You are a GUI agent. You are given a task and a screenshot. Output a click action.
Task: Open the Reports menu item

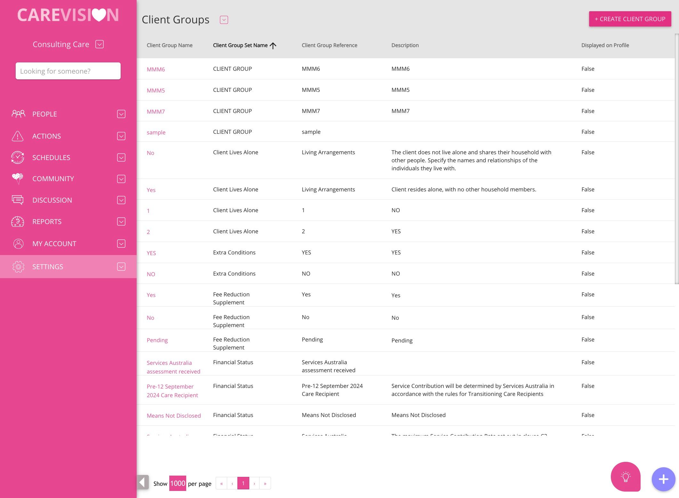click(x=47, y=221)
